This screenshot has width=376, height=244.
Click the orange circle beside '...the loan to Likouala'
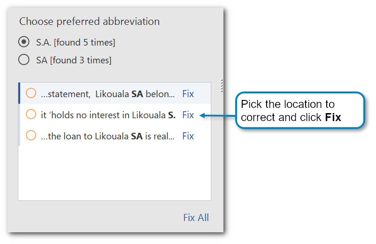tap(31, 136)
